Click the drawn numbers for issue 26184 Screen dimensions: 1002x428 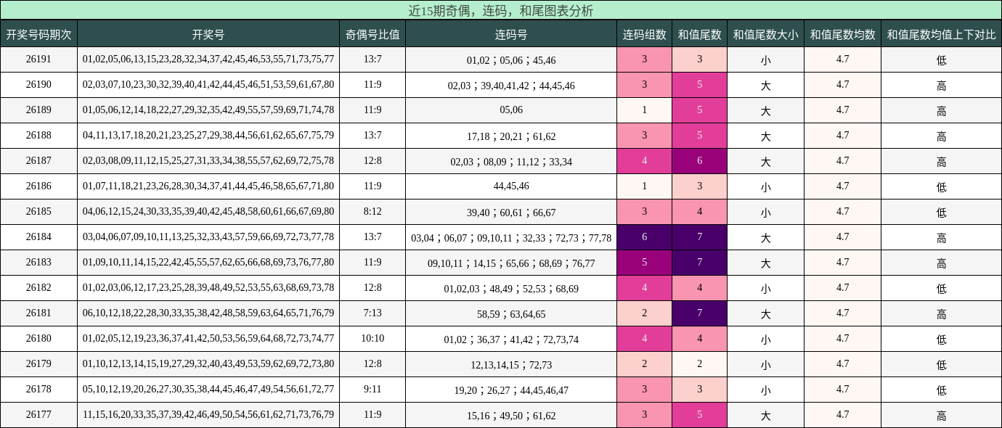tap(208, 237)
